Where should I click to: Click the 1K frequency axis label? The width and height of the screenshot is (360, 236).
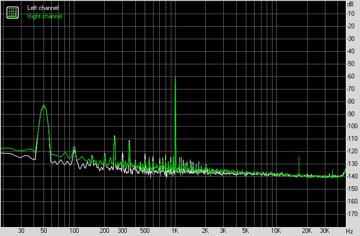[175, 230]
